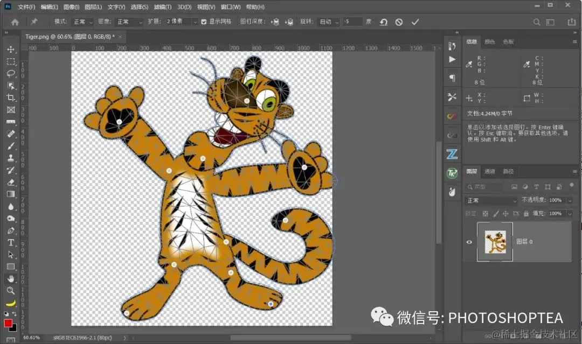Open the blue Z plugin panel icon
This screenshot has width=582, height=344.
point(452,154)
